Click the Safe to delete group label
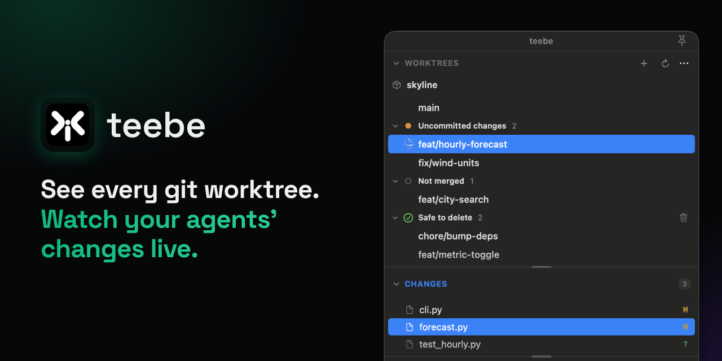The height and width of the screenshot is (361, 722). tap(445, 218)
